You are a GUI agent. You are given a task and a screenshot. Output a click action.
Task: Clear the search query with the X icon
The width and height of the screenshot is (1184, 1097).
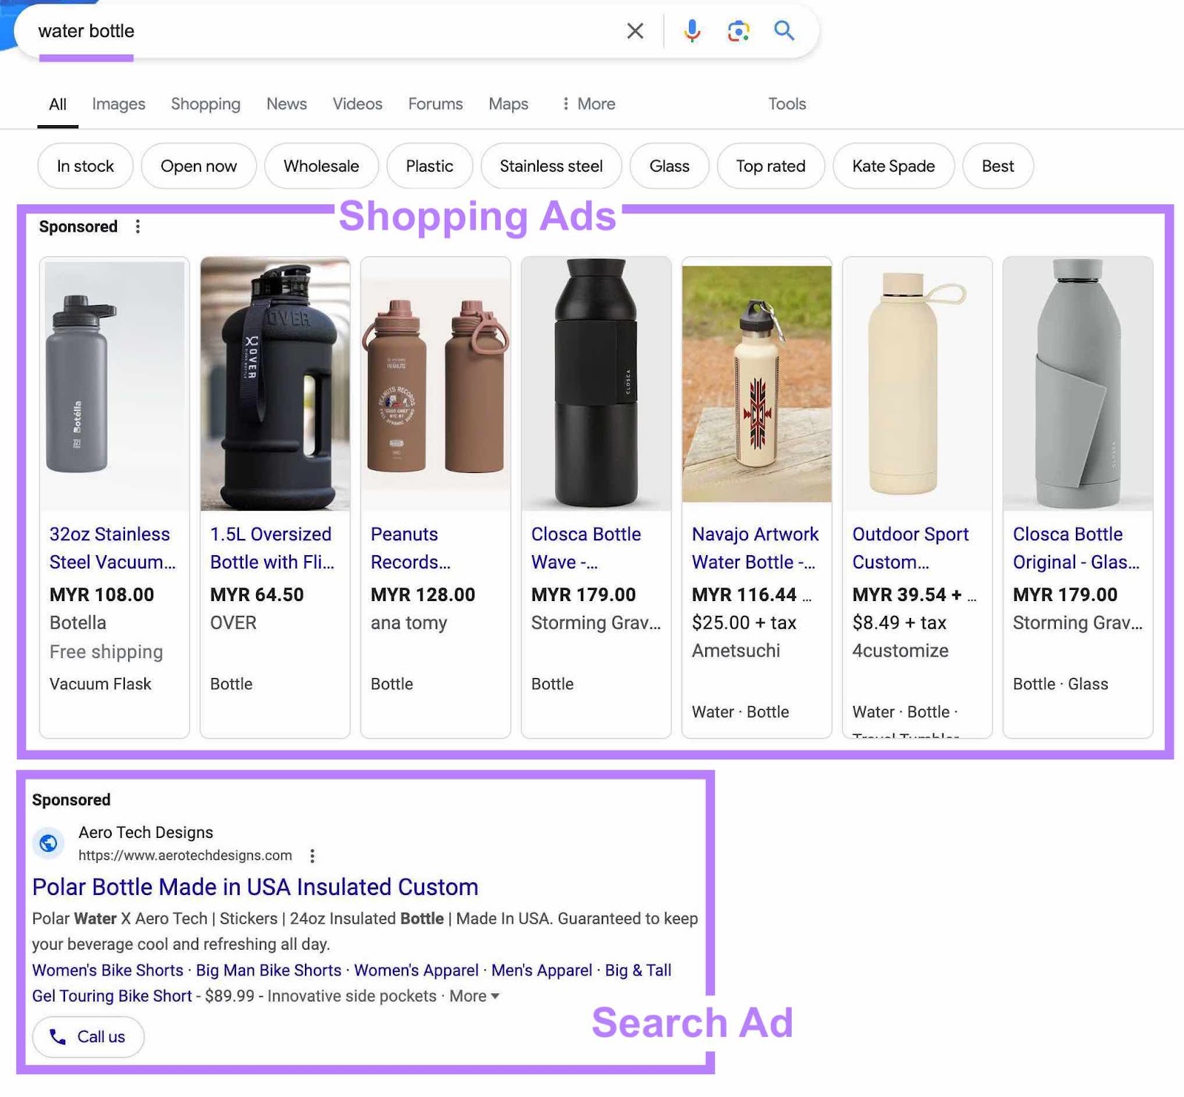(635, 31)
